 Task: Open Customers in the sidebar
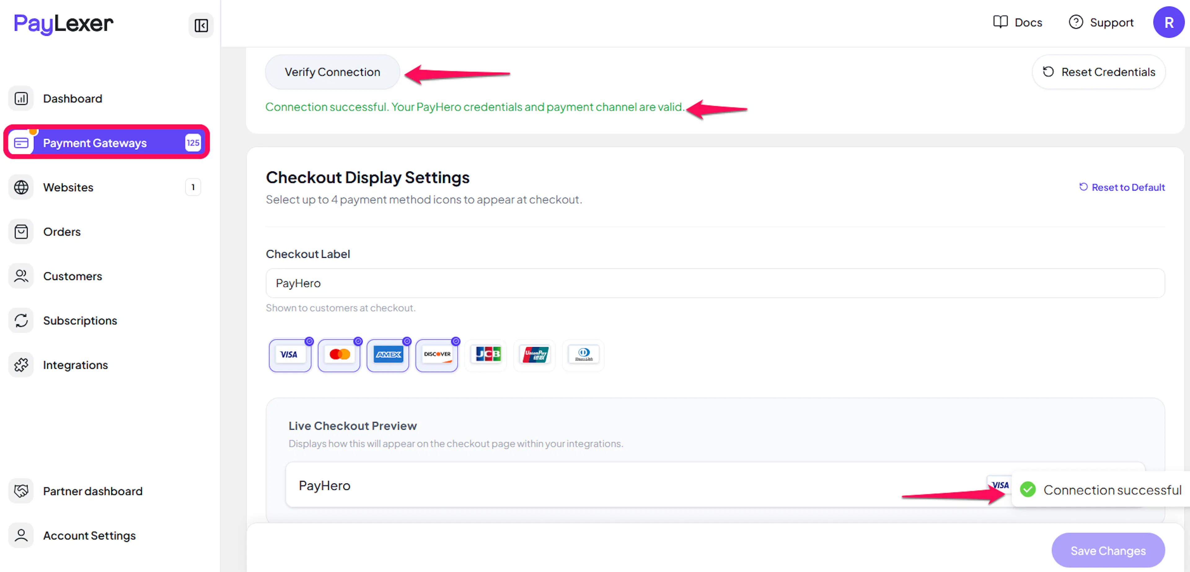coord(107,276)
